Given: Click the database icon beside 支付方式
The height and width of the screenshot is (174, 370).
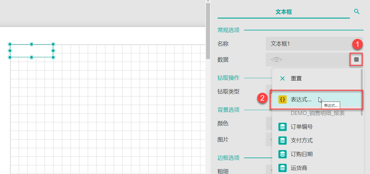Looking at the screenshot, I should 283,141.
